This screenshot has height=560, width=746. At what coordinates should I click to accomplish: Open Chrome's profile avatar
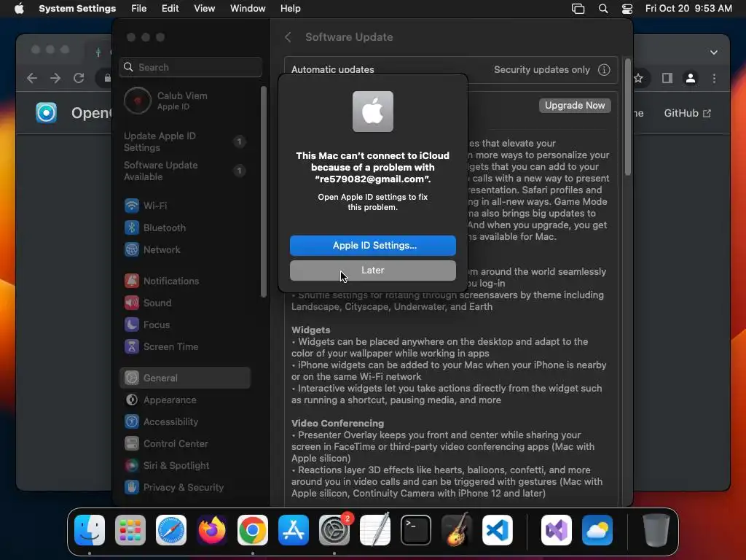click(x=691, y=78)
